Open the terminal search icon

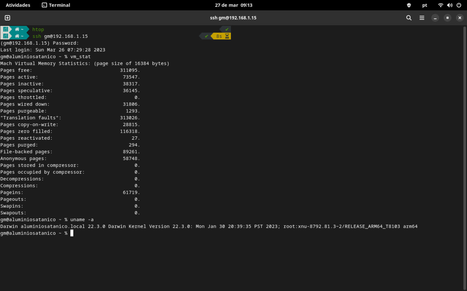(x=409, y=18)
